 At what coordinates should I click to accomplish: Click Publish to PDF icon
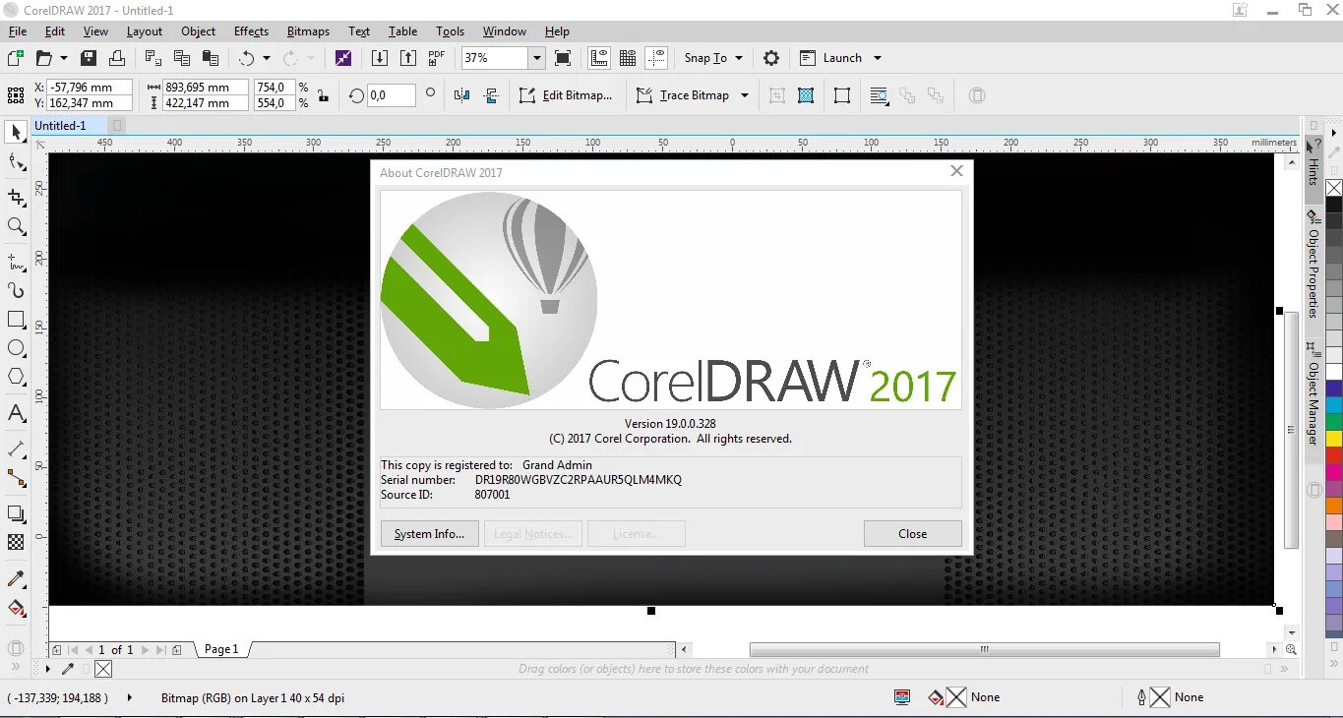pos(436,58)
